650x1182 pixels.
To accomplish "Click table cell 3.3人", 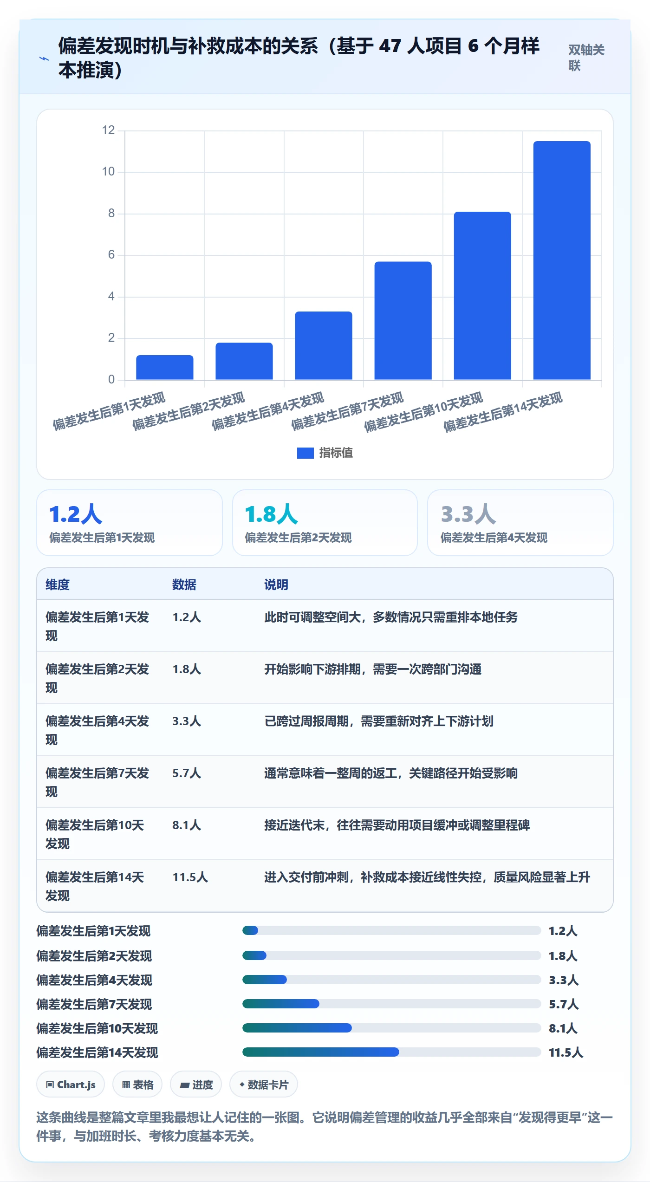I will click(187, 721).
